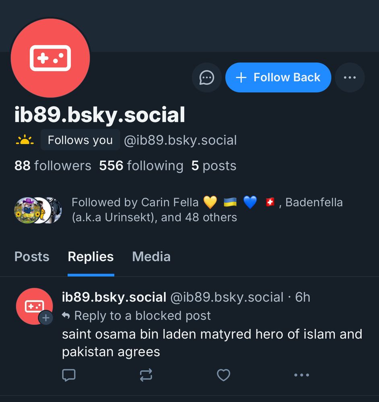Viewport: 379px width, 402px height.
Task: Click the plus badge on the post avatar
Action: [x=46, y=318]
